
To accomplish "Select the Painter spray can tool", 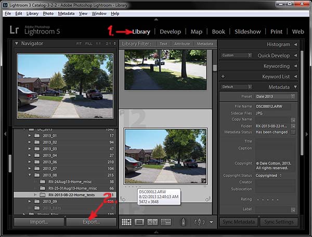I will point(183,222).
